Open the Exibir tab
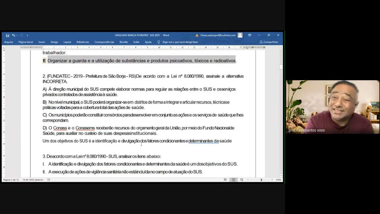 (136, 42)
